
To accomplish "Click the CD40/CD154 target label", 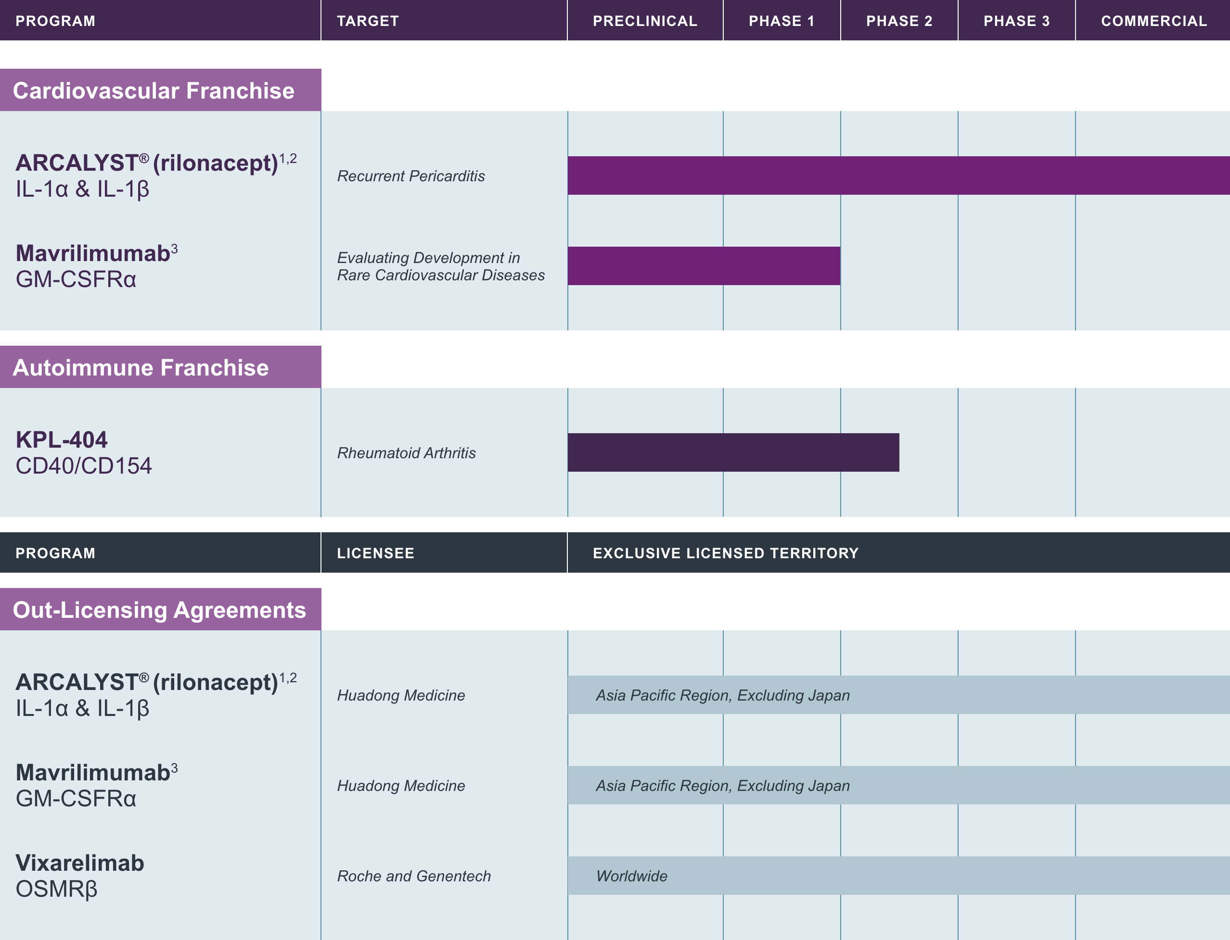I will 83,465.
